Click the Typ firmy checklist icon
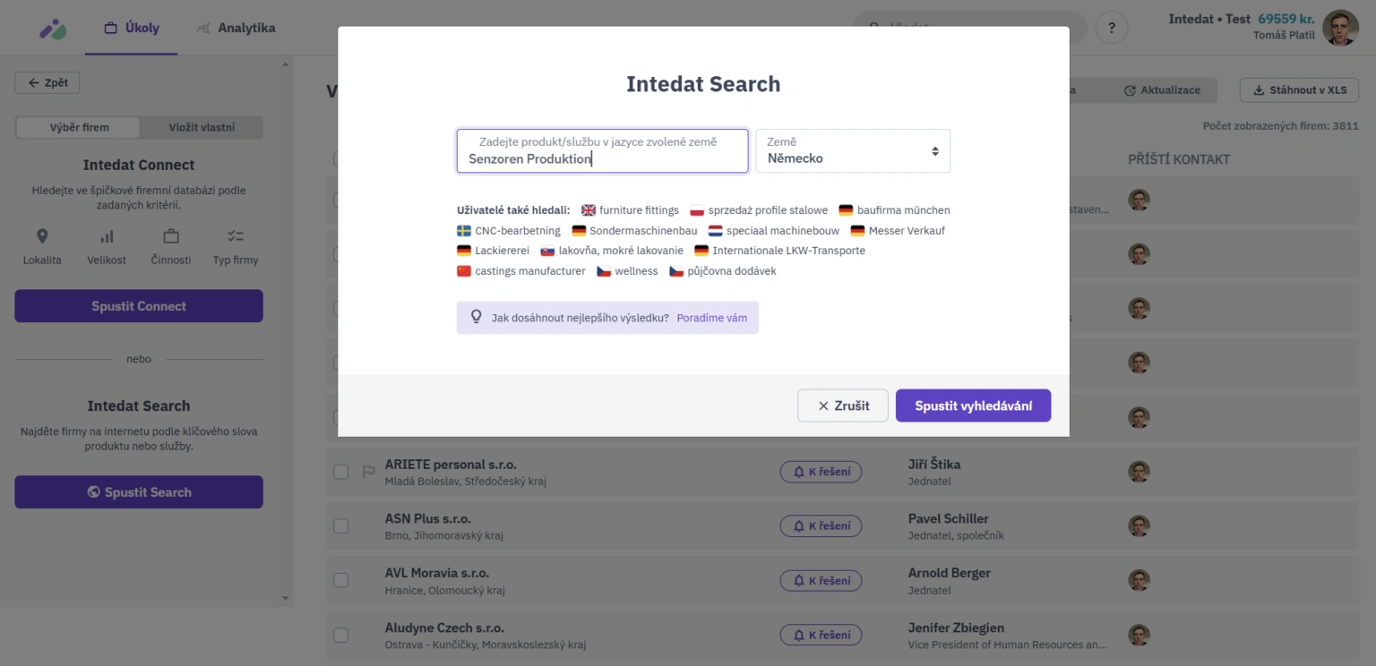Screen dimensions: 1376x666 236,236
